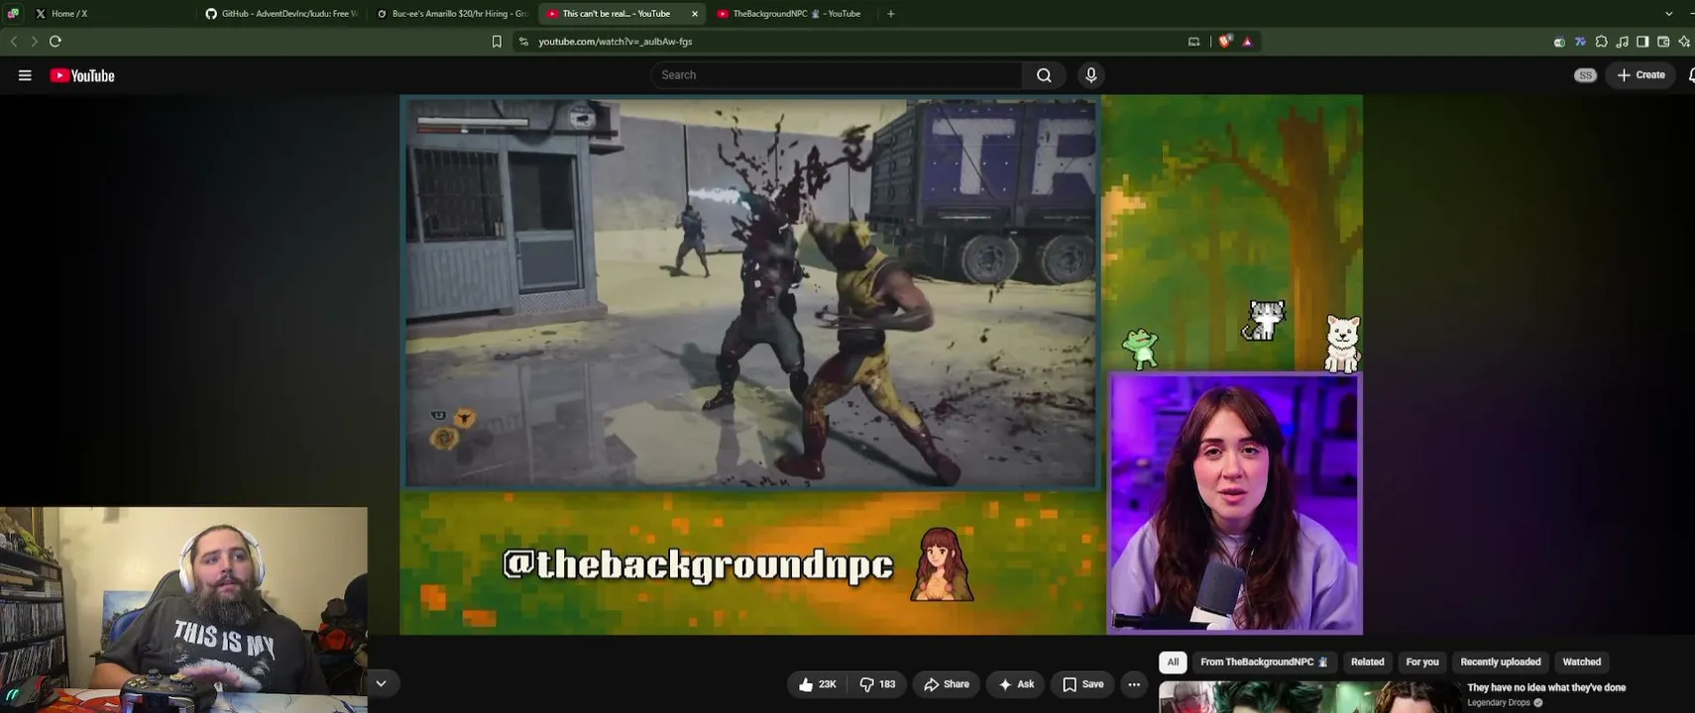This screenshot has width=1695, height=713.
Task: Open Brave Shields lion icon
Action: tap(1226, 42)
